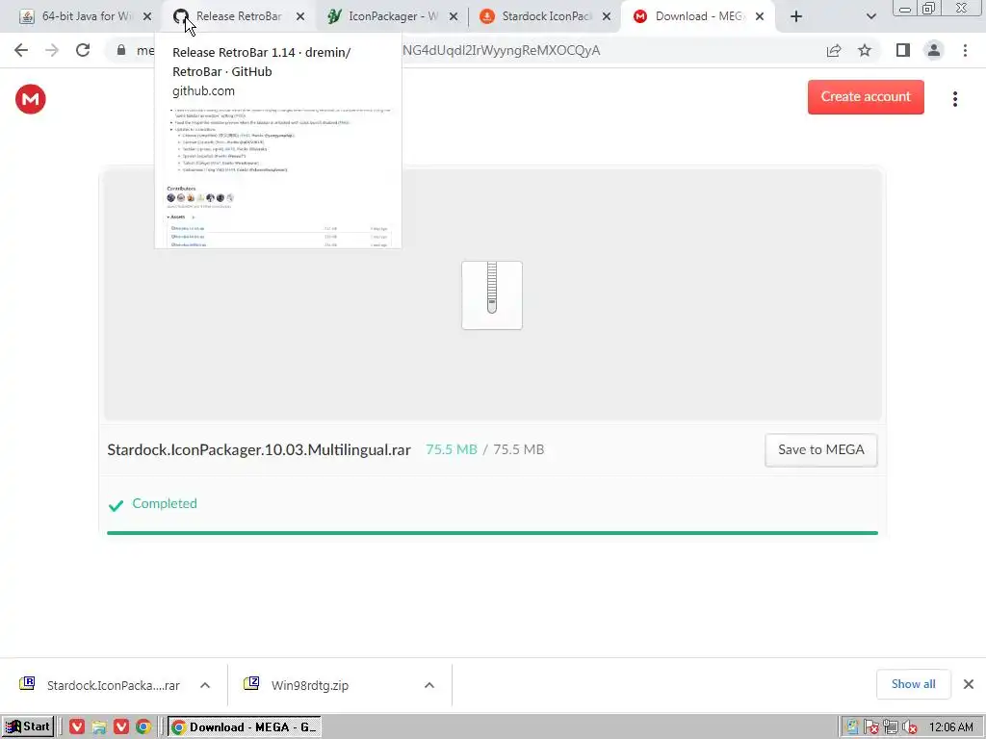Select Download - MEGA taskbar button
Screen dimensions: 986x739
click(x=244, y=727)
